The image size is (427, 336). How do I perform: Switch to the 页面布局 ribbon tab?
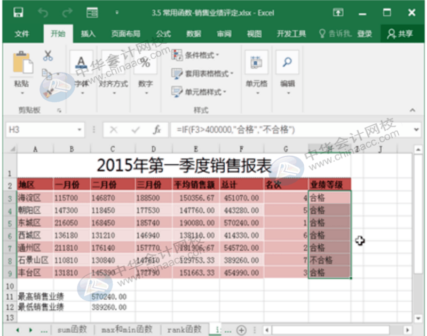(125, 34)
